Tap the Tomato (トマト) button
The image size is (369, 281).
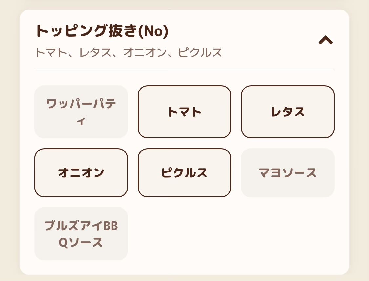pos(184,112)
